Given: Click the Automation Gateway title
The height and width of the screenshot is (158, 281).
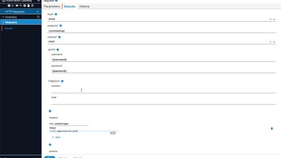Looking at the screenshot, I should tap(19, 1).
